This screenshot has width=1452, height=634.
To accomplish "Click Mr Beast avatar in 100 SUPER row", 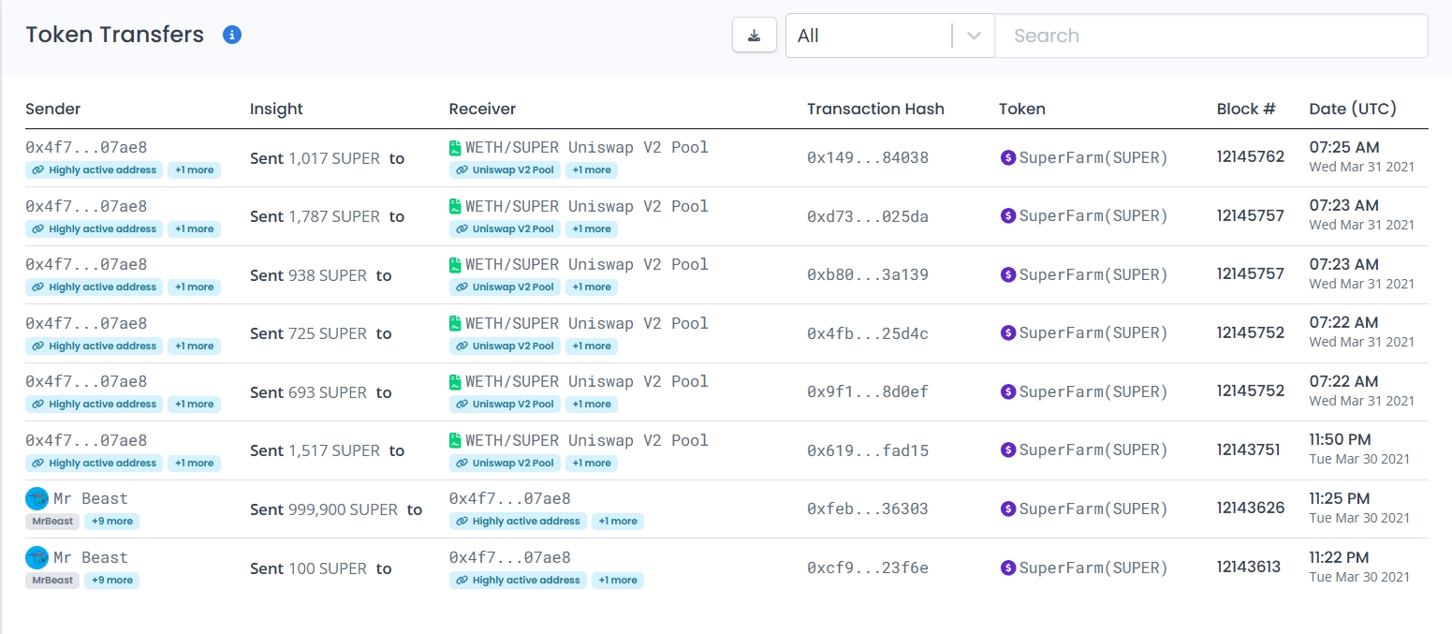I will pos(37,558).
